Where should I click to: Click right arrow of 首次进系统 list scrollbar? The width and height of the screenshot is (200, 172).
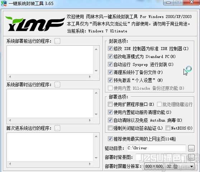coord(90,164)
